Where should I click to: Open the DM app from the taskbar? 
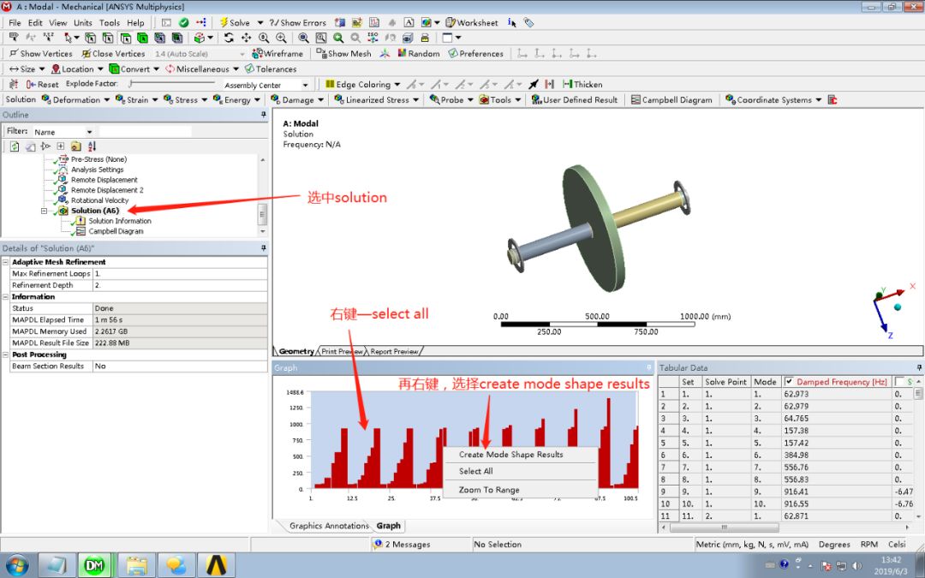[x=95, y=565]
